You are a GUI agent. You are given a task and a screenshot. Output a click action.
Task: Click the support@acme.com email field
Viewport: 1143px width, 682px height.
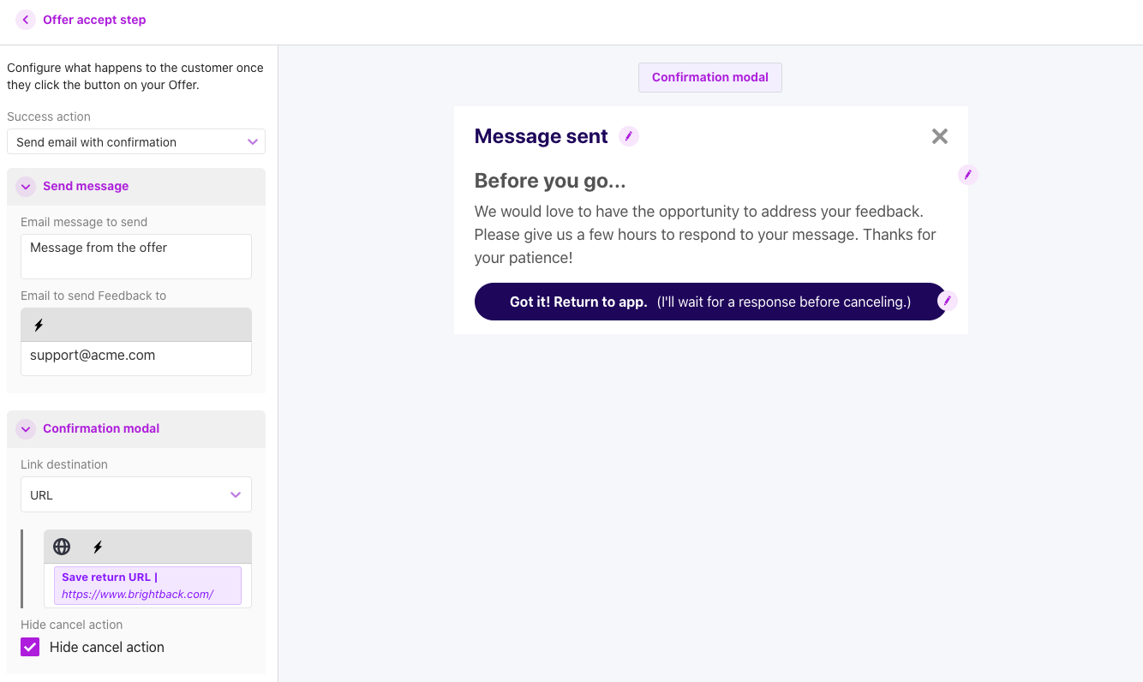[x=136, y=357]
